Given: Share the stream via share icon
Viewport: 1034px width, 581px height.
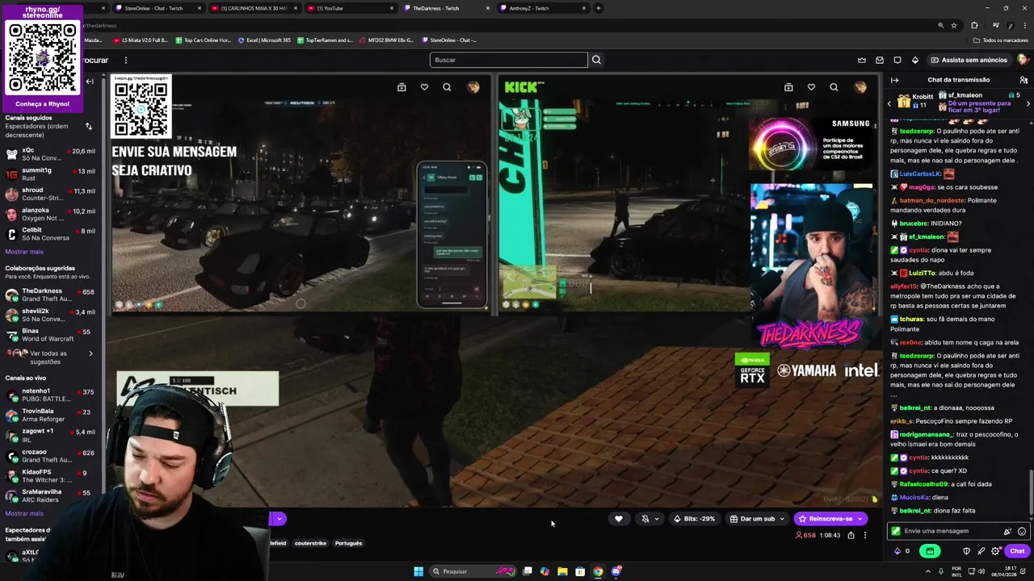Looking at the screenshot, I should [x=851, y=535].
